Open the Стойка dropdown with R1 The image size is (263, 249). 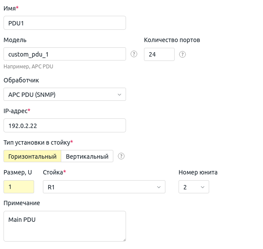[x=104, y=187]
